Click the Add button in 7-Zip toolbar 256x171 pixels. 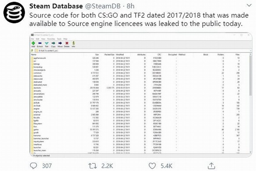33,43
